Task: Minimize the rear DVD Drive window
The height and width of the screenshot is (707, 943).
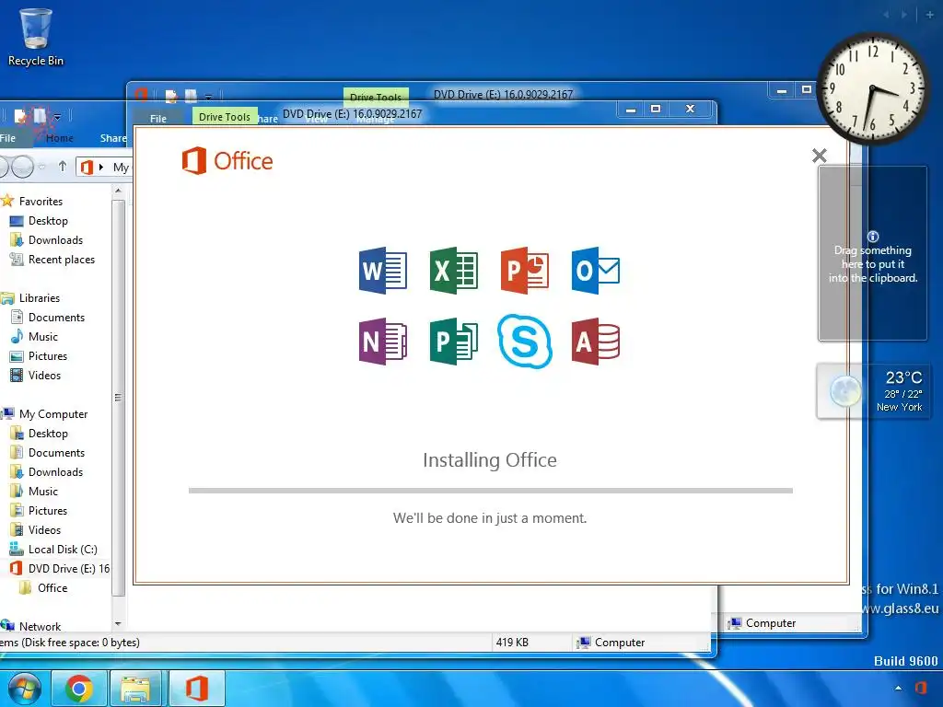Action: tap(782, 90)
